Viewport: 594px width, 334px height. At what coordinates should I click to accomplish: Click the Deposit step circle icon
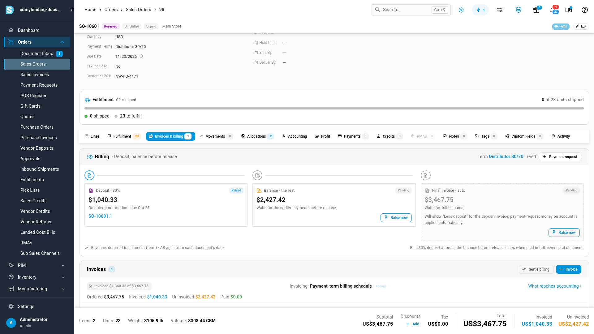(89, 175)
